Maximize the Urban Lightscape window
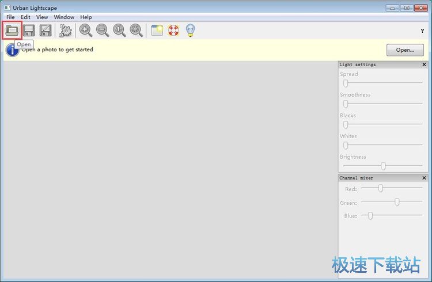This screenshot has height=282, width=432. pos(407,8)
